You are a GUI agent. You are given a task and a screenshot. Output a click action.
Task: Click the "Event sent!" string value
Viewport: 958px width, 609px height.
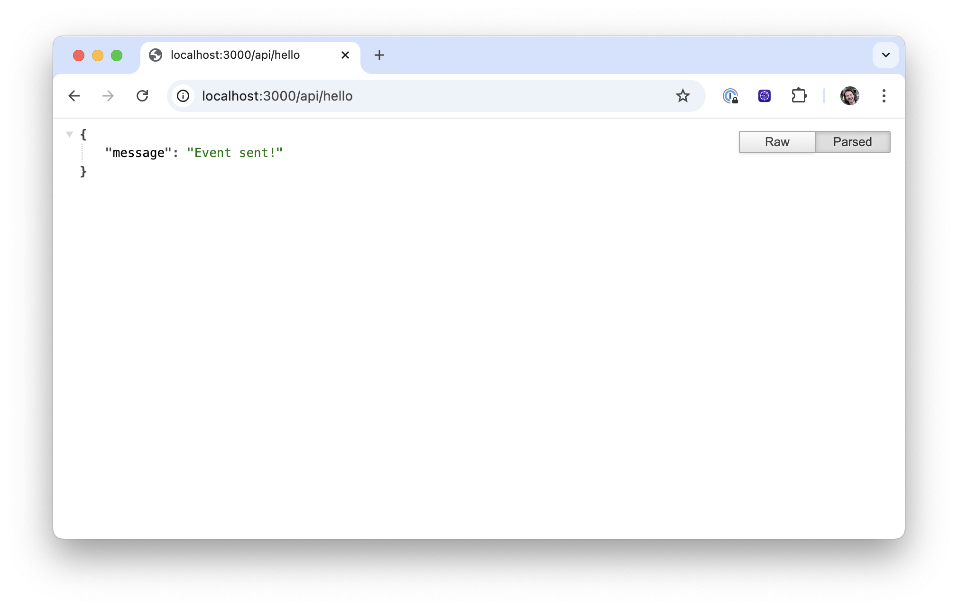pyautogui.click(x=235, y=153)
